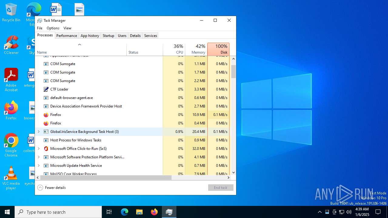Viewport: 388px width, 218px height.
Task: Switch to the Performance tab
Action: click(67, 36)
